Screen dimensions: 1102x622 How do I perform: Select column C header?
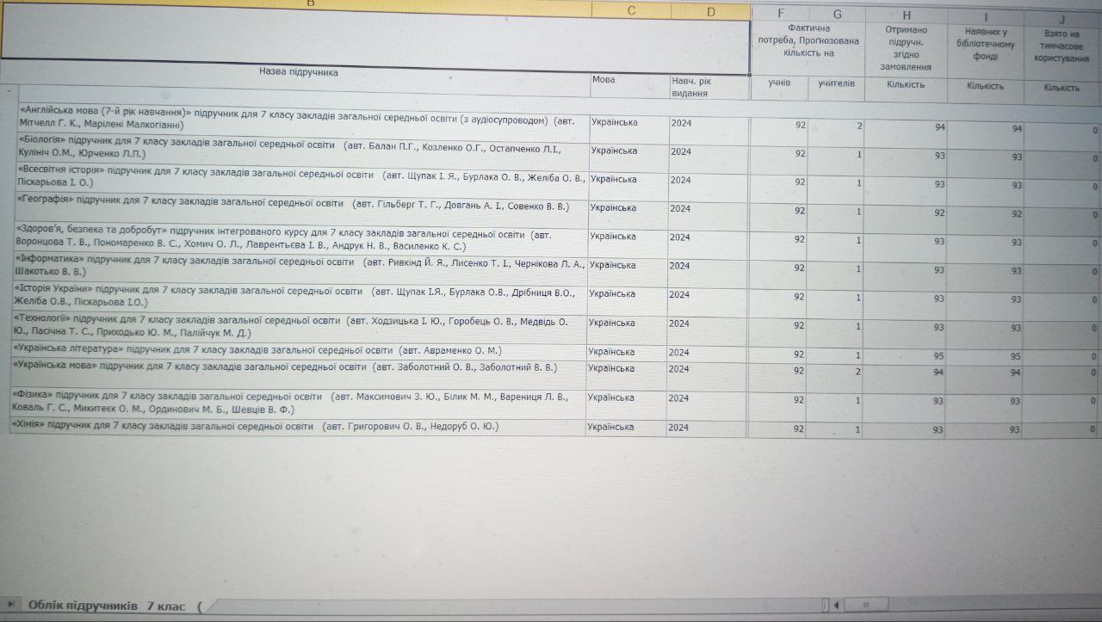pyautogui.click(x=631, y=11)
